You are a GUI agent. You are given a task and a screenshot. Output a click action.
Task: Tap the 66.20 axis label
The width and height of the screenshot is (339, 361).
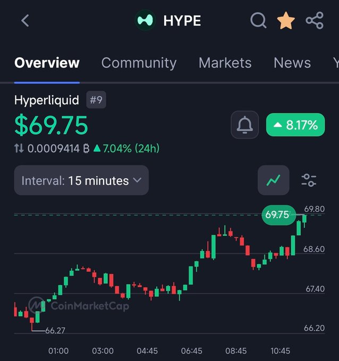(315, 328)
